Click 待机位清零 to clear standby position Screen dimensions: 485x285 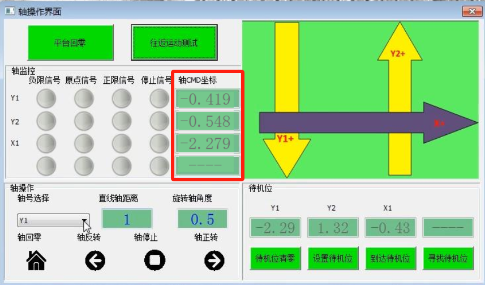275,259
